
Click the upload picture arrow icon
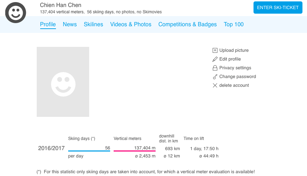tap(215, 50)
